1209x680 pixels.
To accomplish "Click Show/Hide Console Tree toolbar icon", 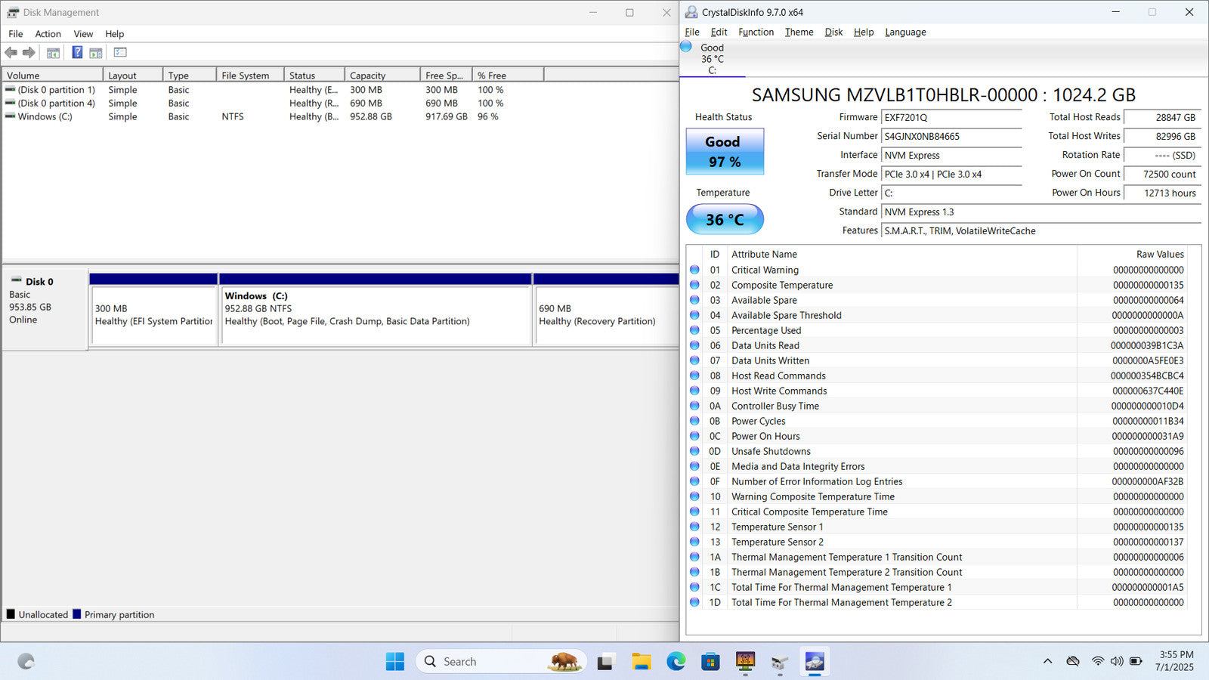I will [53, 53].
